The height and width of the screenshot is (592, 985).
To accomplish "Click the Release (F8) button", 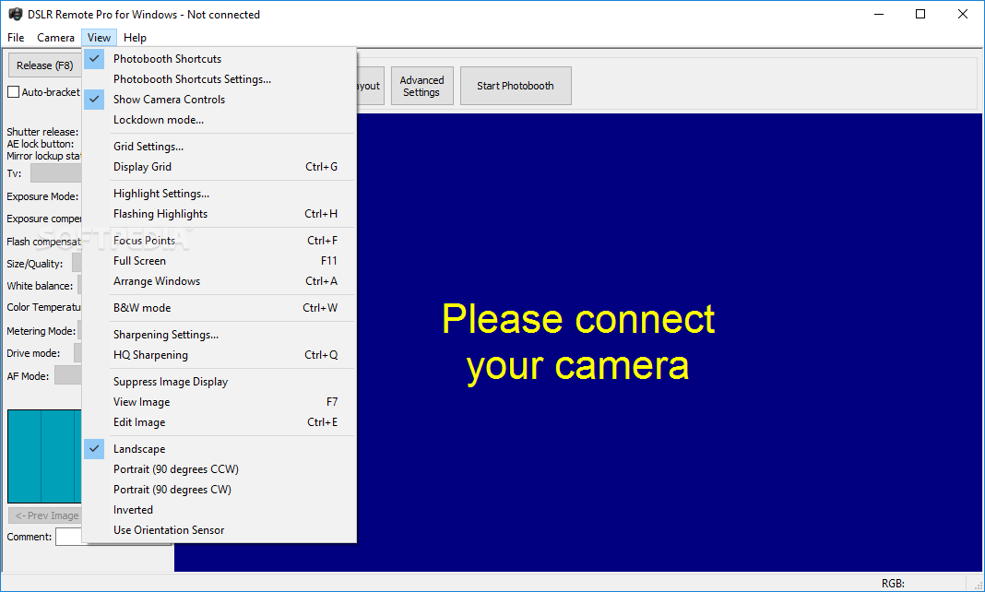I will click(44, 65).
